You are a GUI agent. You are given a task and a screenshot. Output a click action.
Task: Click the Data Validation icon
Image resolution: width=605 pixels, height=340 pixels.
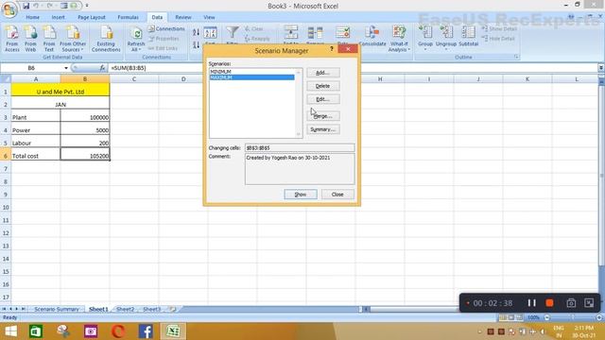click(342, 33)
